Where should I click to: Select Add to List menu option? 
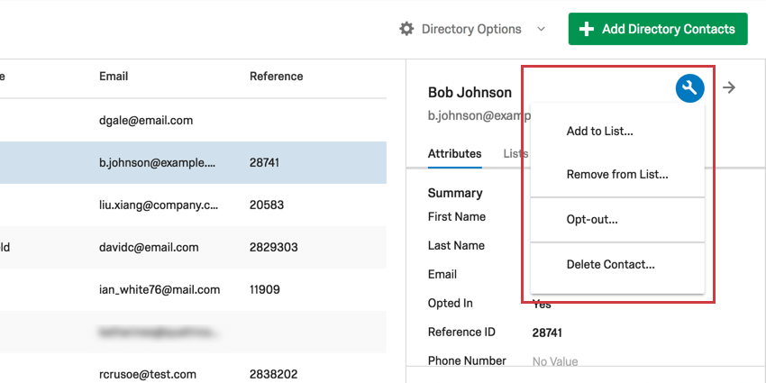point(599,132)
